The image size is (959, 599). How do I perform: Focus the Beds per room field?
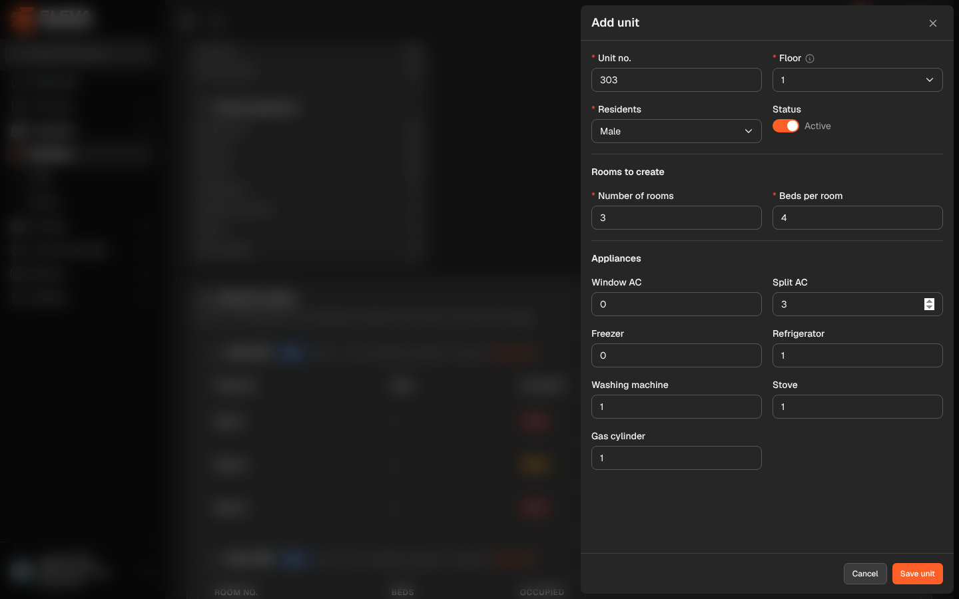857,218
